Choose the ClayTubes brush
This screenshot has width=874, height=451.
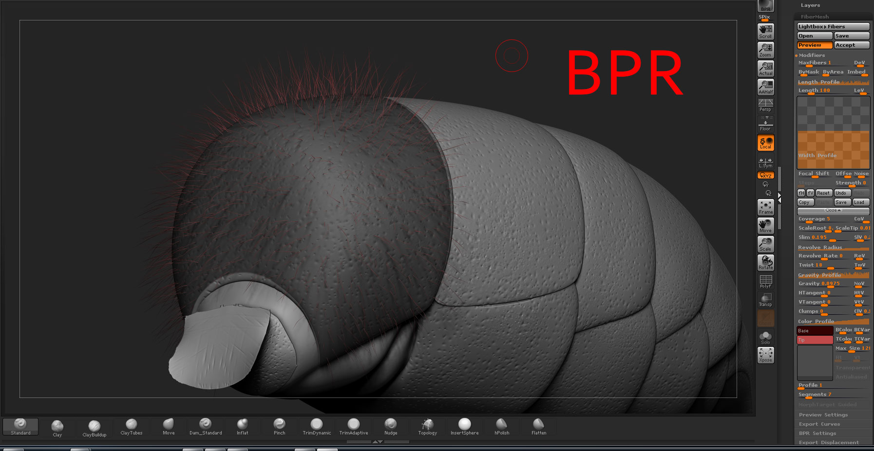pos(132,427)
